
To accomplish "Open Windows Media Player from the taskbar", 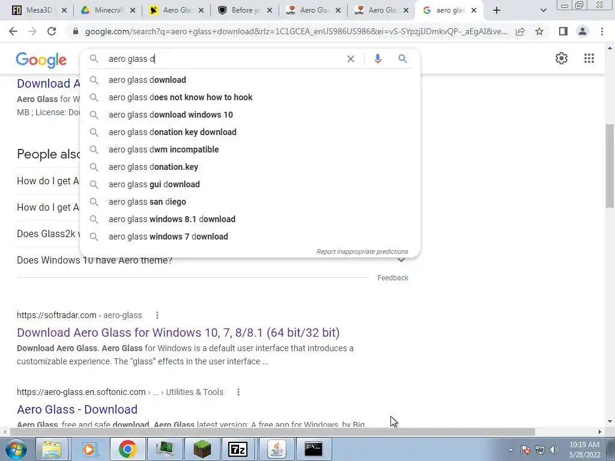I will click(89, 449).
